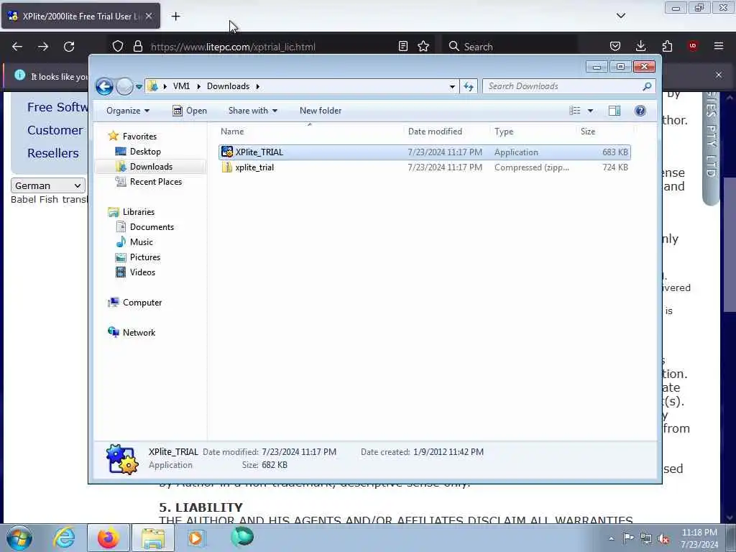
Task: Open a new Firefox tab
Action: [175, 17]
